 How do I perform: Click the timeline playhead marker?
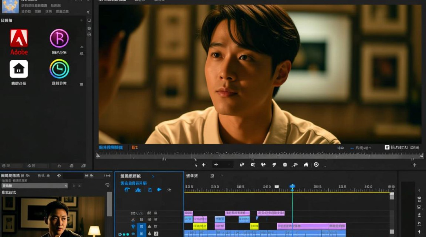point(292,187)
